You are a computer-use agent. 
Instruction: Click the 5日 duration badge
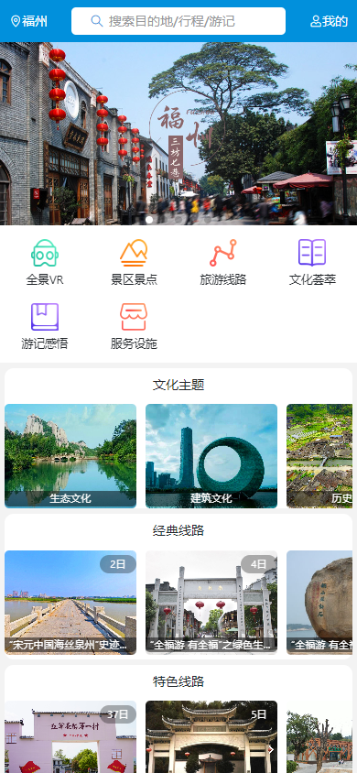(x=259, y=713)
